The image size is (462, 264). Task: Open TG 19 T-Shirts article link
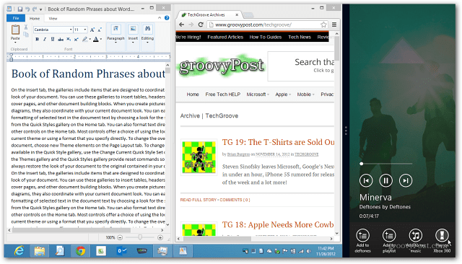tap(278, 142)
